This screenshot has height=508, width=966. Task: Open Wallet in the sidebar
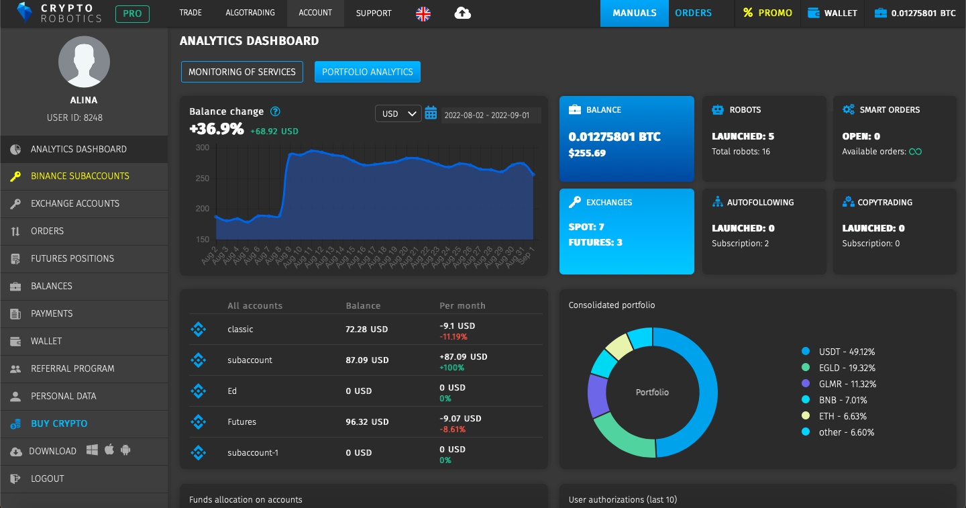pyautogui.click(x=84, y=341)
